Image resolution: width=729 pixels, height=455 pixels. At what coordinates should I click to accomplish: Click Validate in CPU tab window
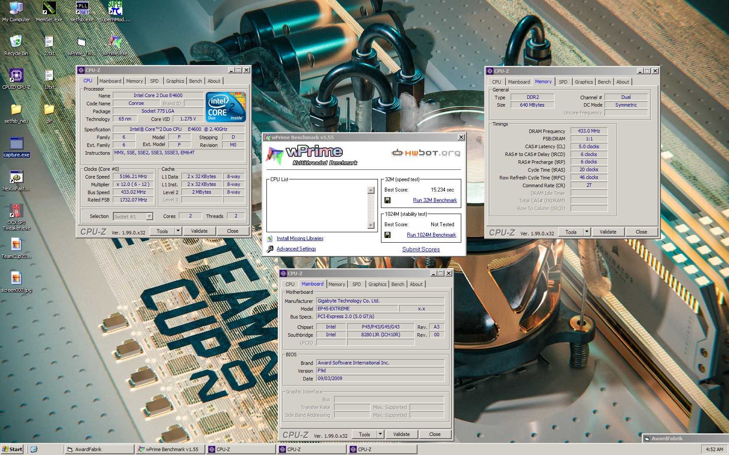pyautogui.click(x=199, y=231)
